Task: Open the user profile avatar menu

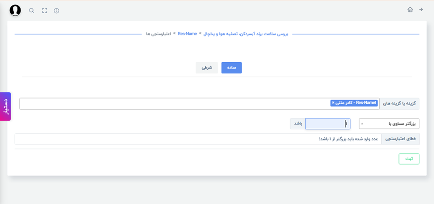Action: pos(15,11)
